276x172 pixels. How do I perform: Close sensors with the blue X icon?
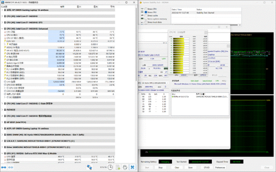pyautogui.click(x=132, y=167)
